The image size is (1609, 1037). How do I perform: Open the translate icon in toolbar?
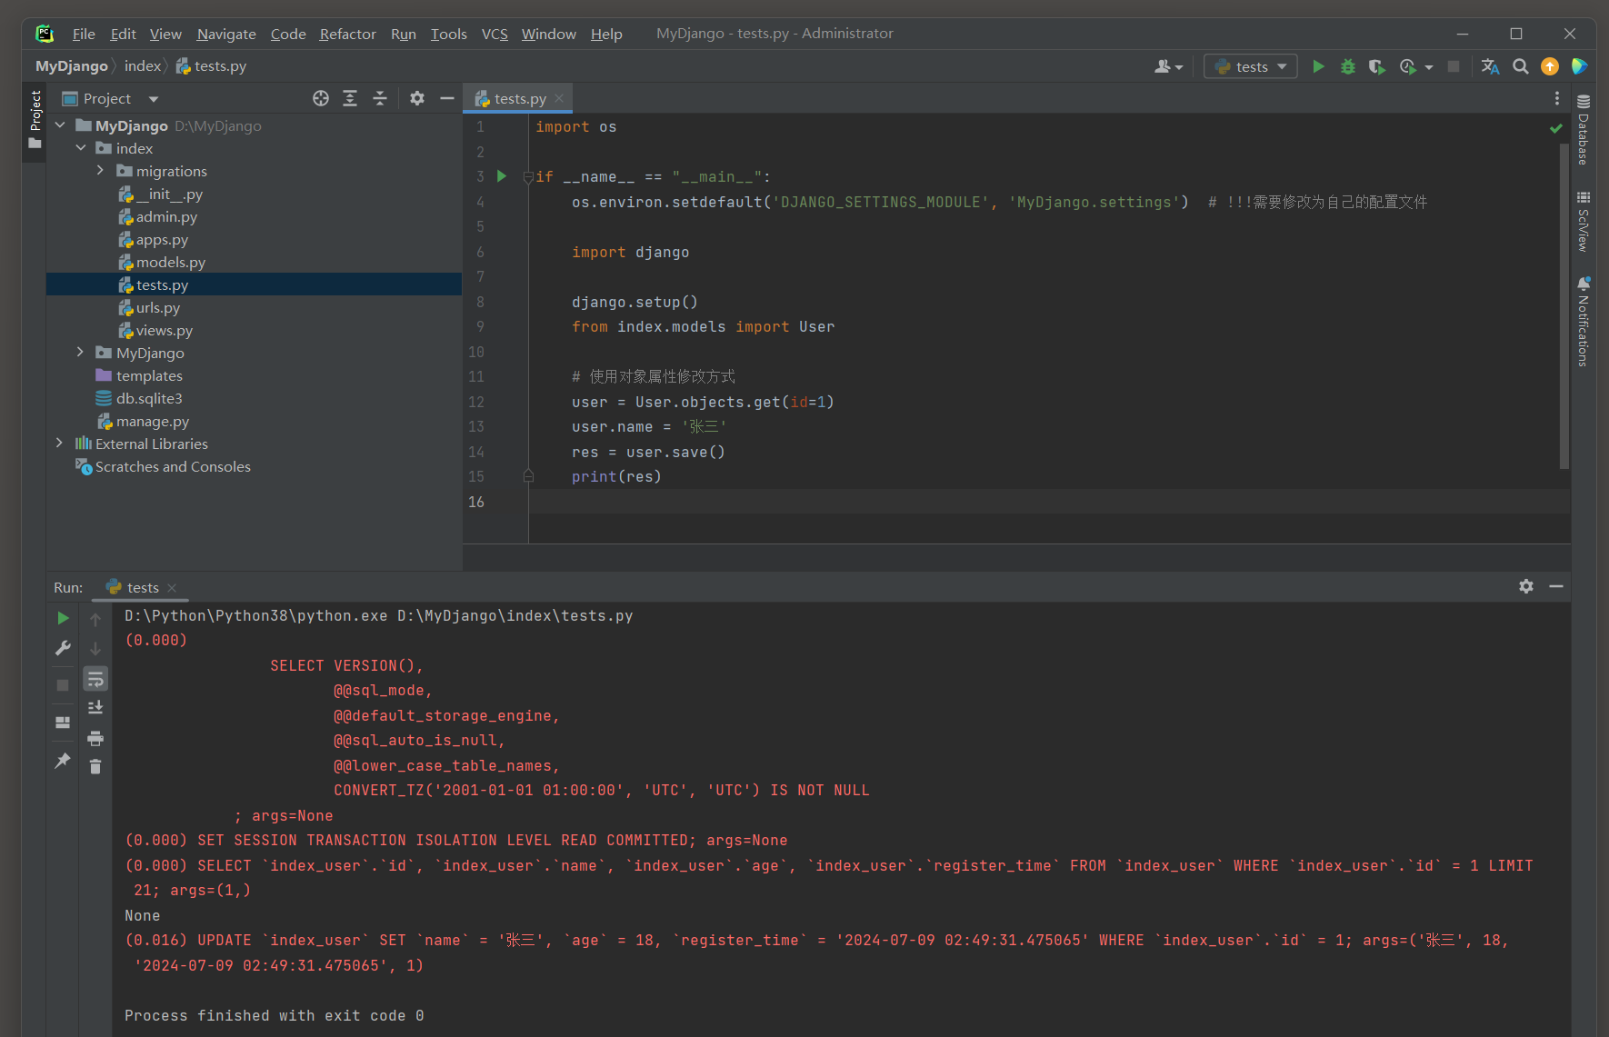click(1490, 66)
